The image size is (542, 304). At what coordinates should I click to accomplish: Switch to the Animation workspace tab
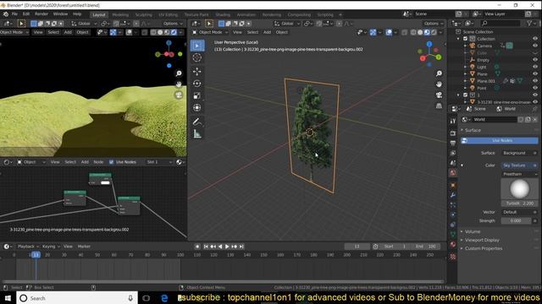click(x=246, y=15)
